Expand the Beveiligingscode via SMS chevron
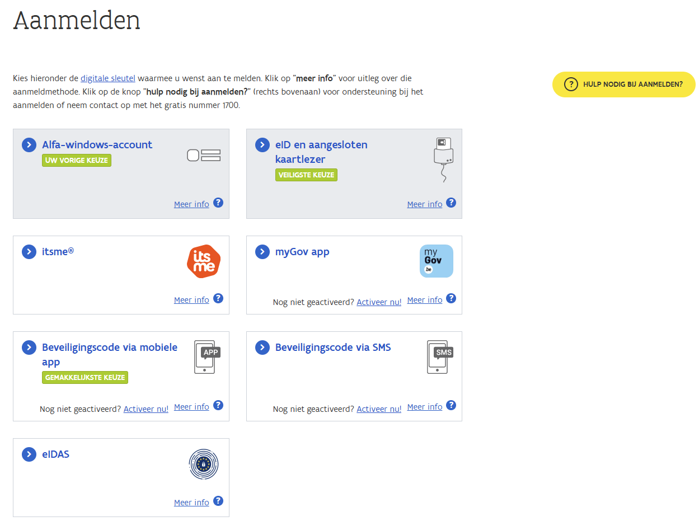The image size is (699, 521). pyautogui.click(x=262, y=348)
